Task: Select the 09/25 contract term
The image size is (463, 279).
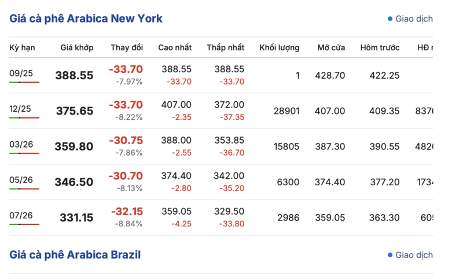Action: click(21, 73)
